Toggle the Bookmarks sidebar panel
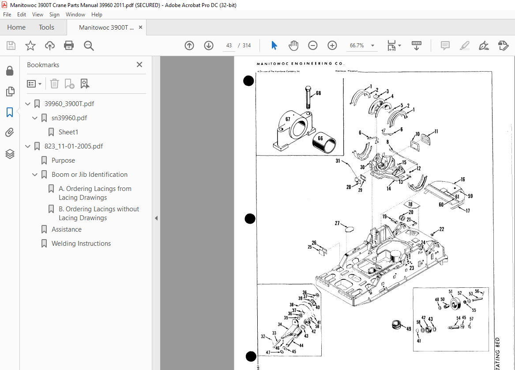 pyautogui.click(x=10, y=112)
